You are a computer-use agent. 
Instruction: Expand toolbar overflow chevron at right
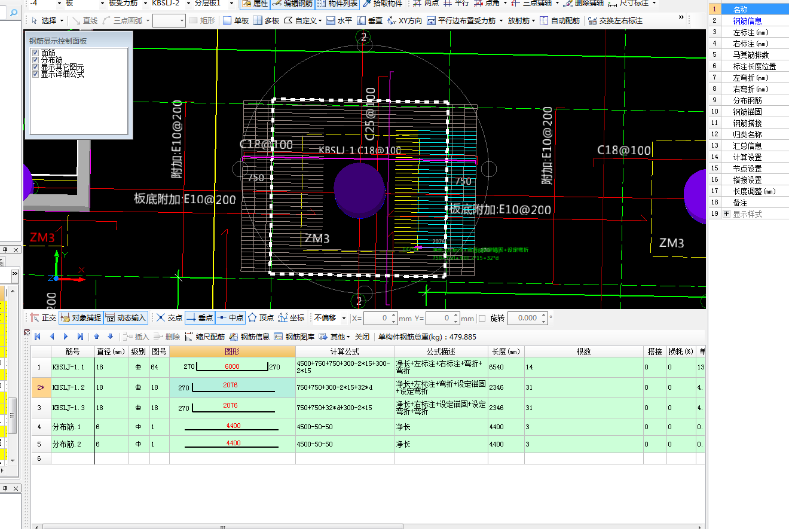pyautogui.click(x=681, y=16)
